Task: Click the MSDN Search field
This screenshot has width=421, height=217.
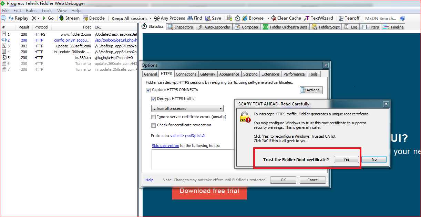Action: pos(381,18)
